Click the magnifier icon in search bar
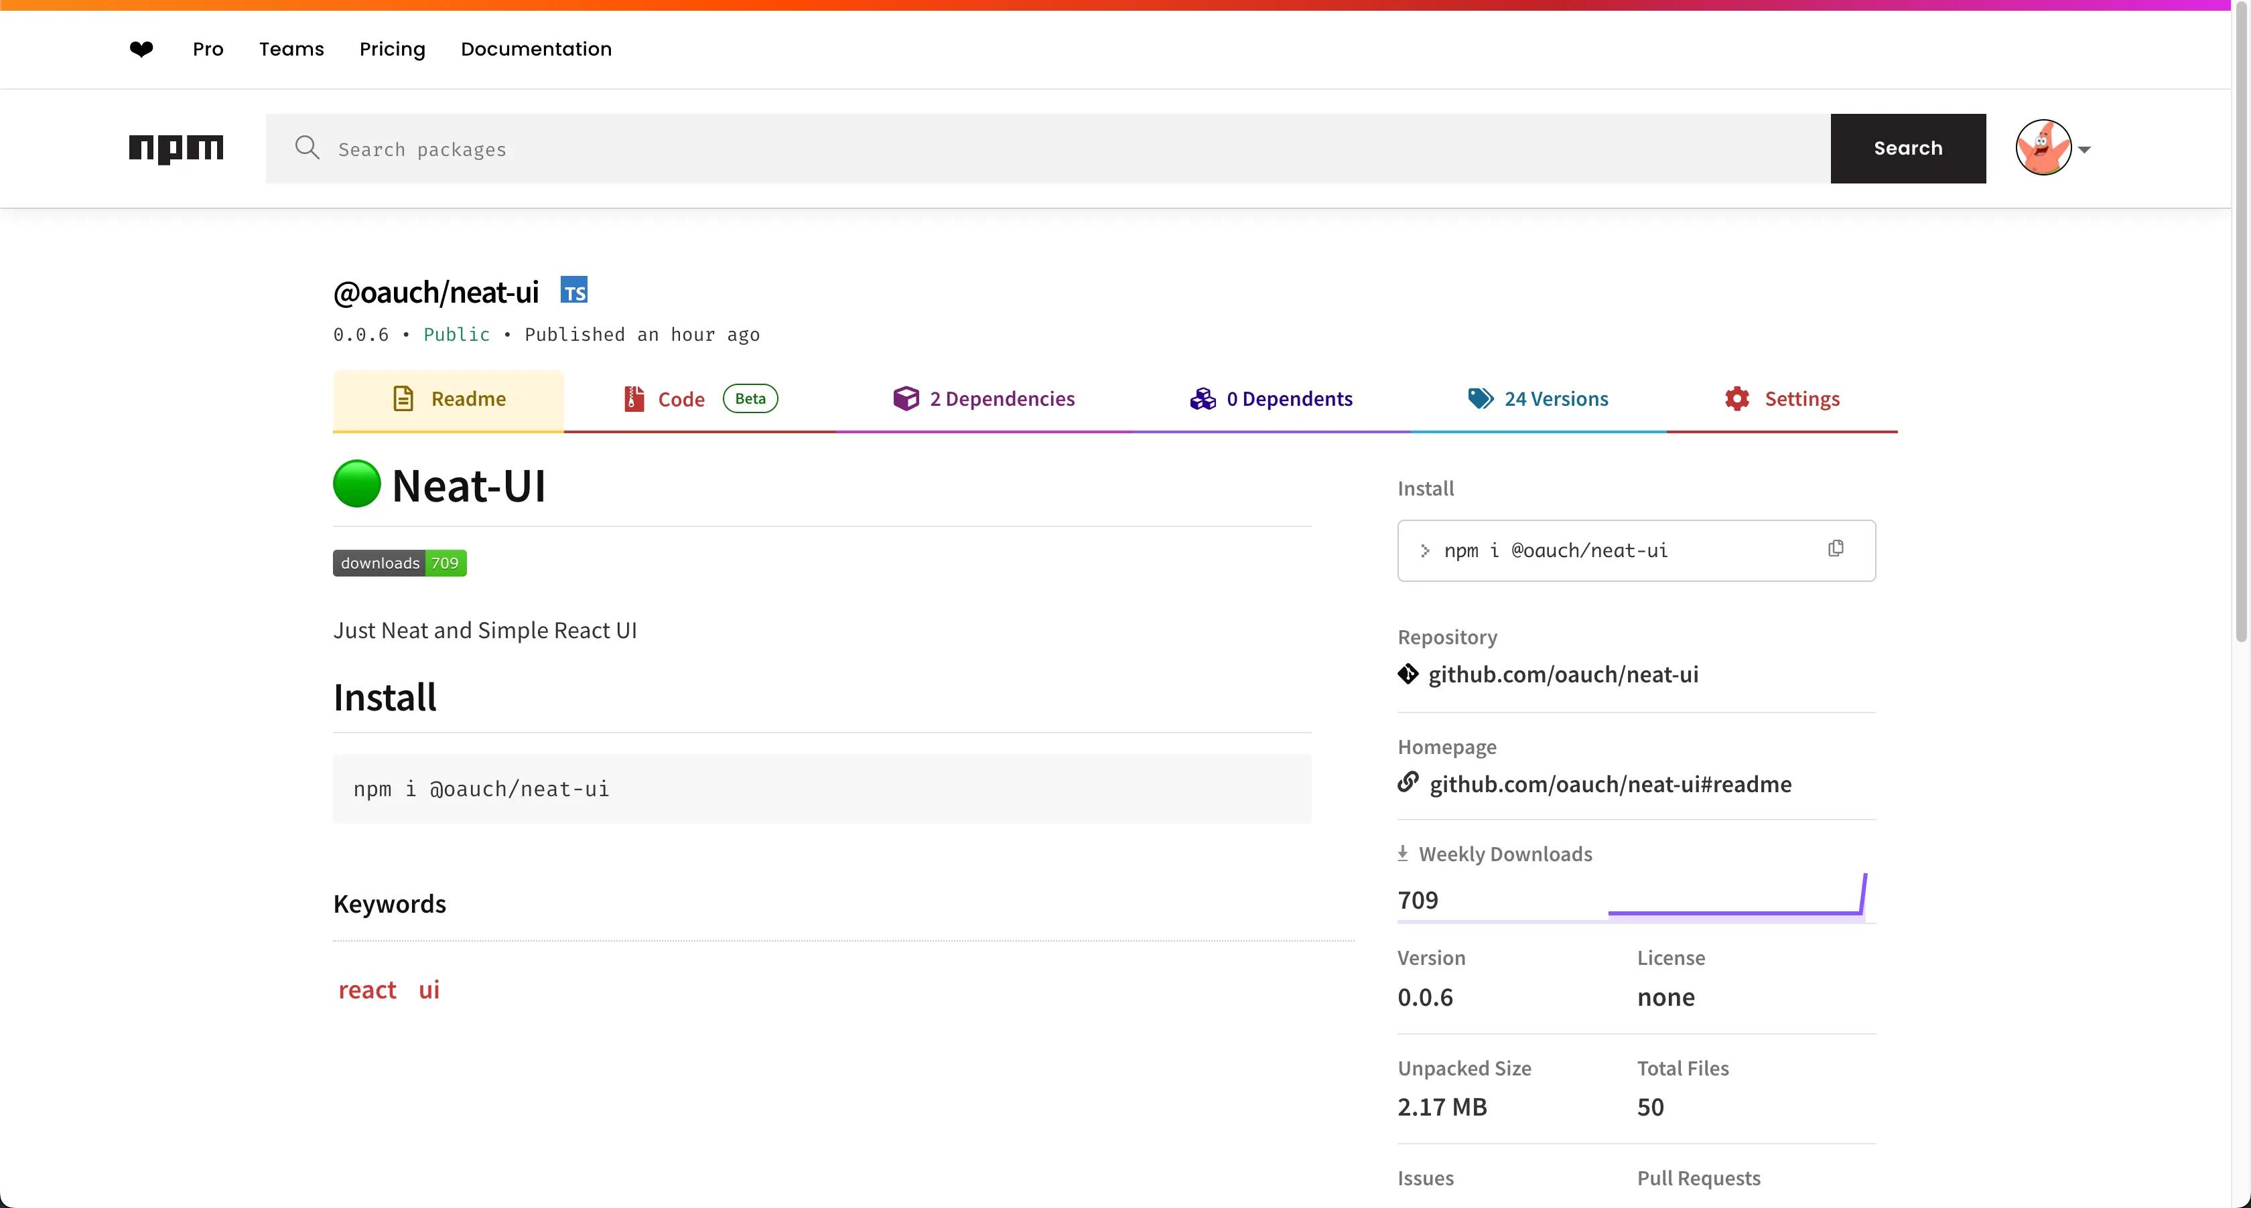2251x1208 pixels. click(x=307, y=147)
